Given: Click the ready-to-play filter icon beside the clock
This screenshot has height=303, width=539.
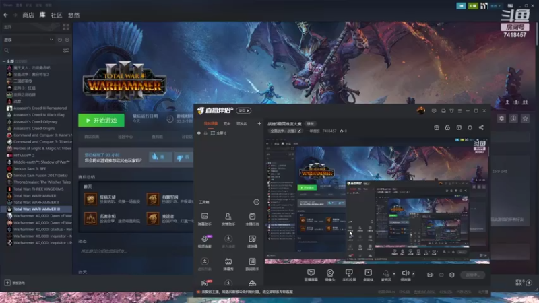Looking at the screenshot, I should pyautogui.click(x=67, y=40).
